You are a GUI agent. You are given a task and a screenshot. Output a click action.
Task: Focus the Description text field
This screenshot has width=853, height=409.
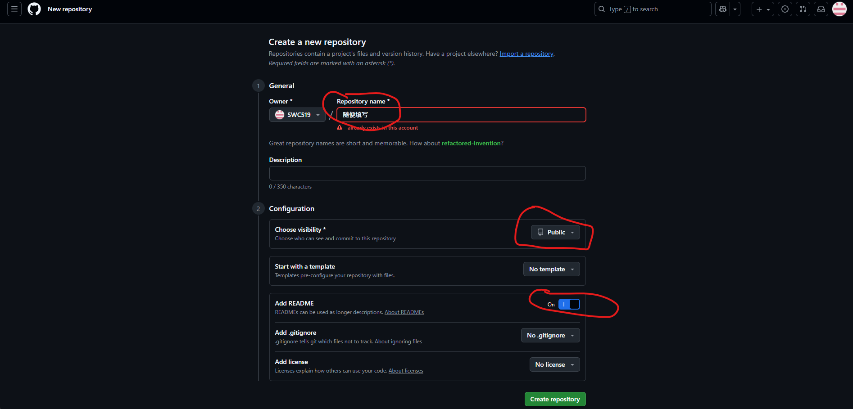tap(427, 173)
